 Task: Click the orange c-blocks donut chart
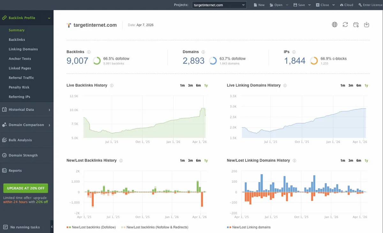coord(314,61)
